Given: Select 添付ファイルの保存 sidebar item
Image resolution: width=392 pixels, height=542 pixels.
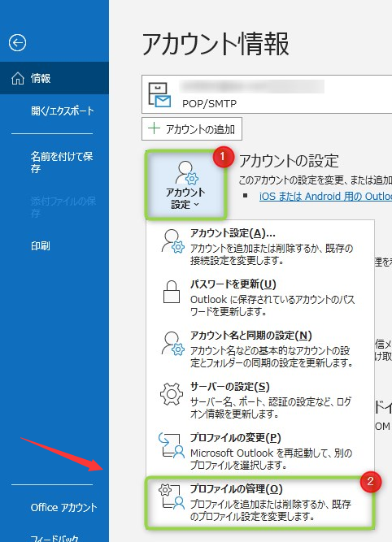Looking at the screenshot, I should (x=63, y=207).
